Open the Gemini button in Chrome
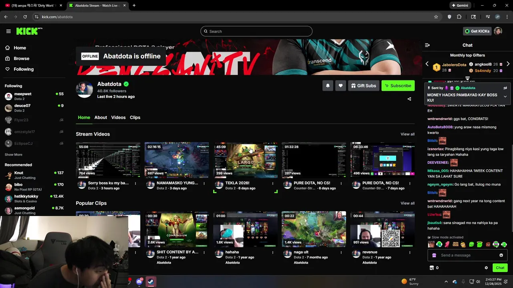This screenshot has height=288, width=513. coord(460,6)
